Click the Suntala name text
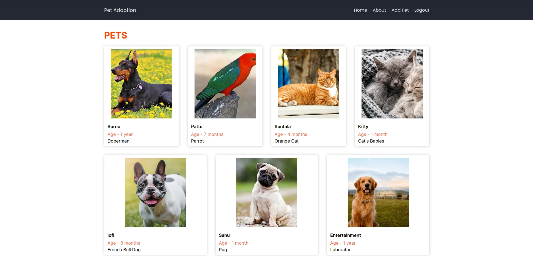 pyautogui.click(x=283, y=126)
